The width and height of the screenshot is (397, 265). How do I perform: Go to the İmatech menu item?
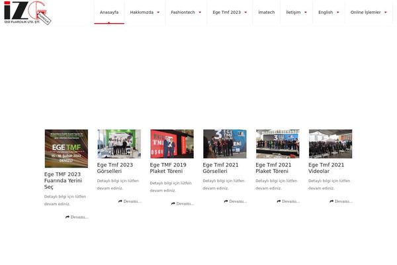(x=267, y=12)
